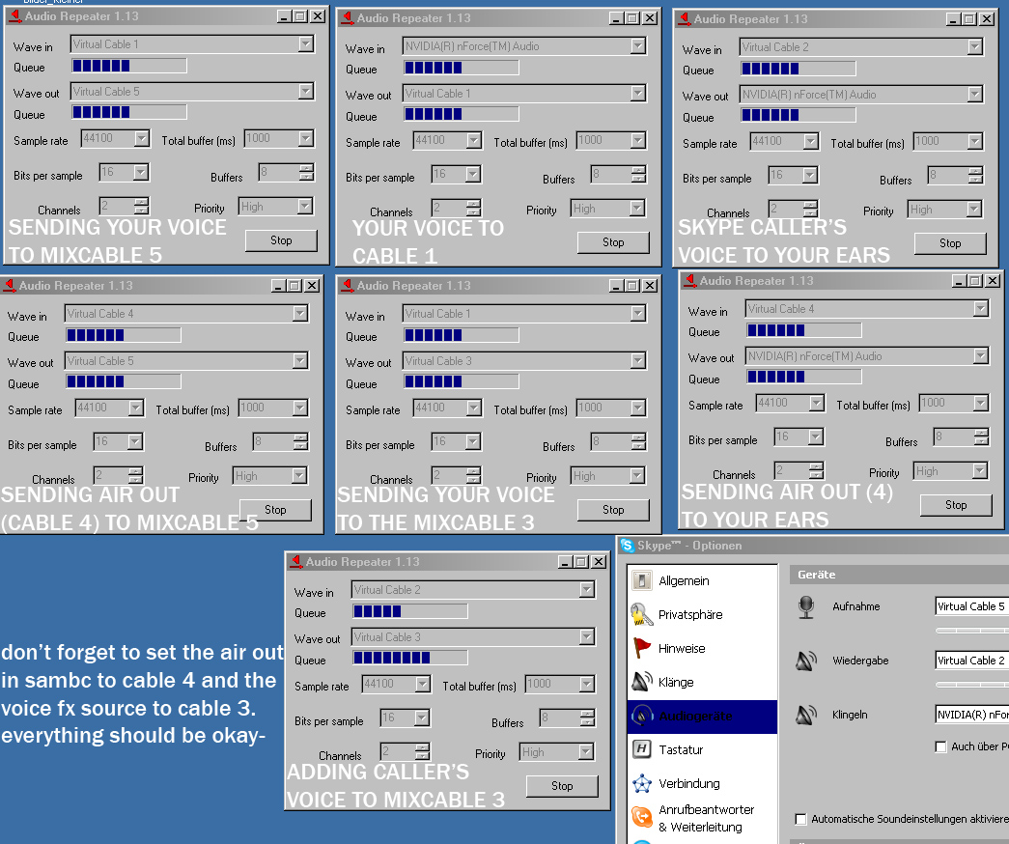Click the Skype logo in Optionen title bar
Image resolution: width=1009 pixels, height=844 pixels.
[x=627, y=546]
